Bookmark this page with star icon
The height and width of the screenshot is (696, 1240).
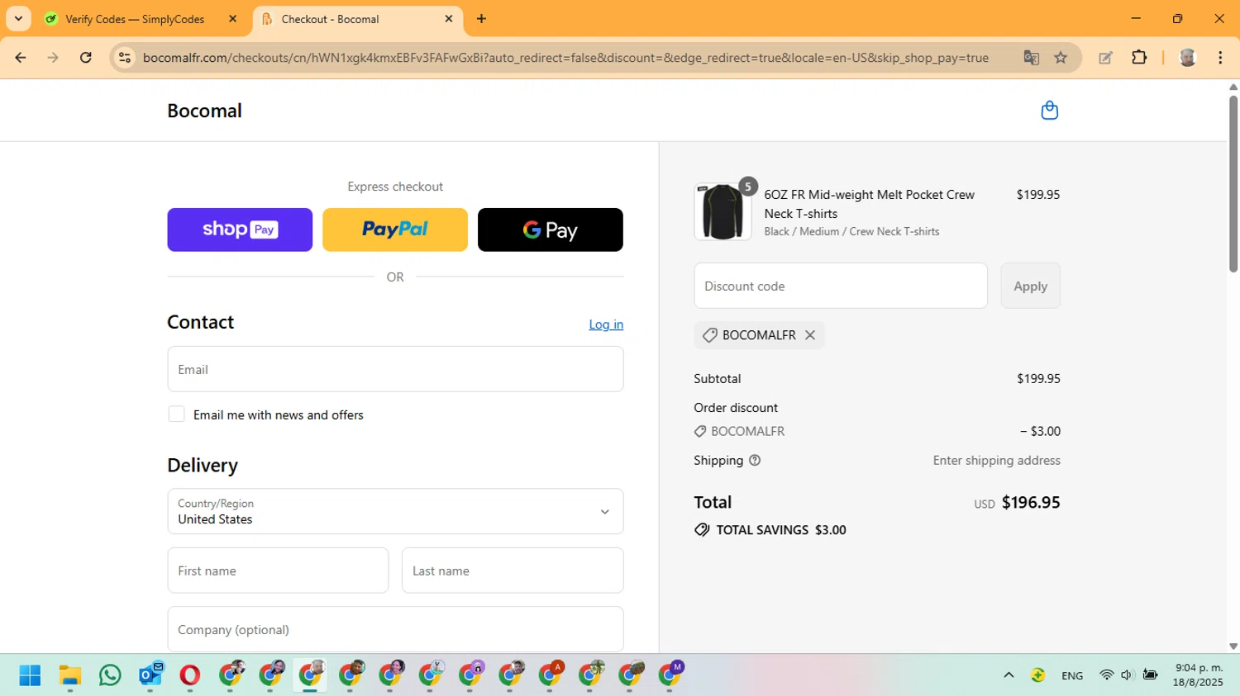1061,58
